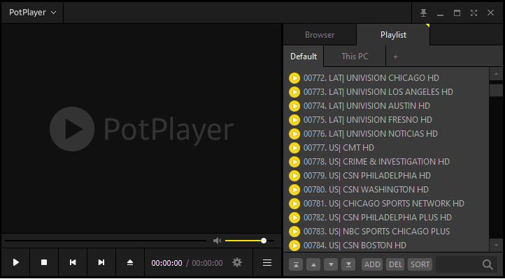Click the total duration time display
Viewport: 505px width, 279px height.
pyautogui.click(x=207, y=263)
